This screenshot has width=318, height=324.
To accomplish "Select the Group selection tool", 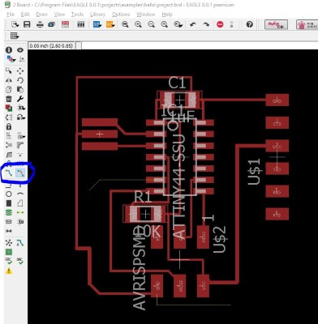I will [9, 71].
